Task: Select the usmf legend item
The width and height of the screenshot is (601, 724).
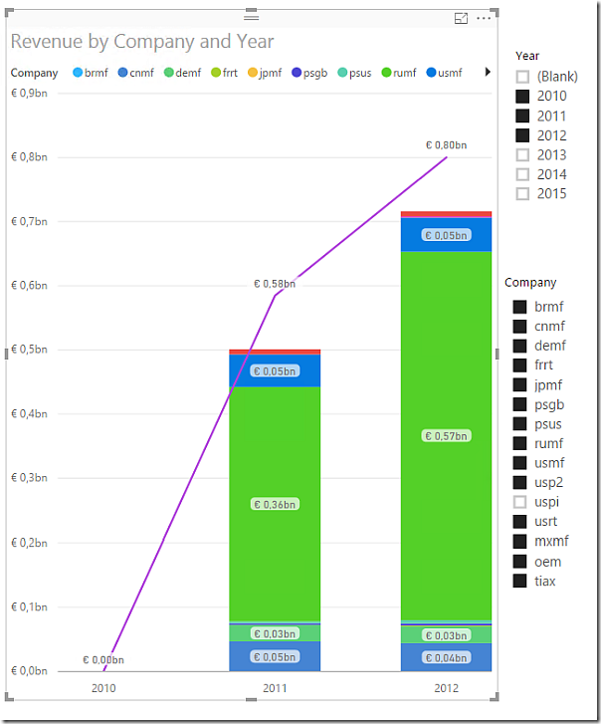Action: coord(444,73)
